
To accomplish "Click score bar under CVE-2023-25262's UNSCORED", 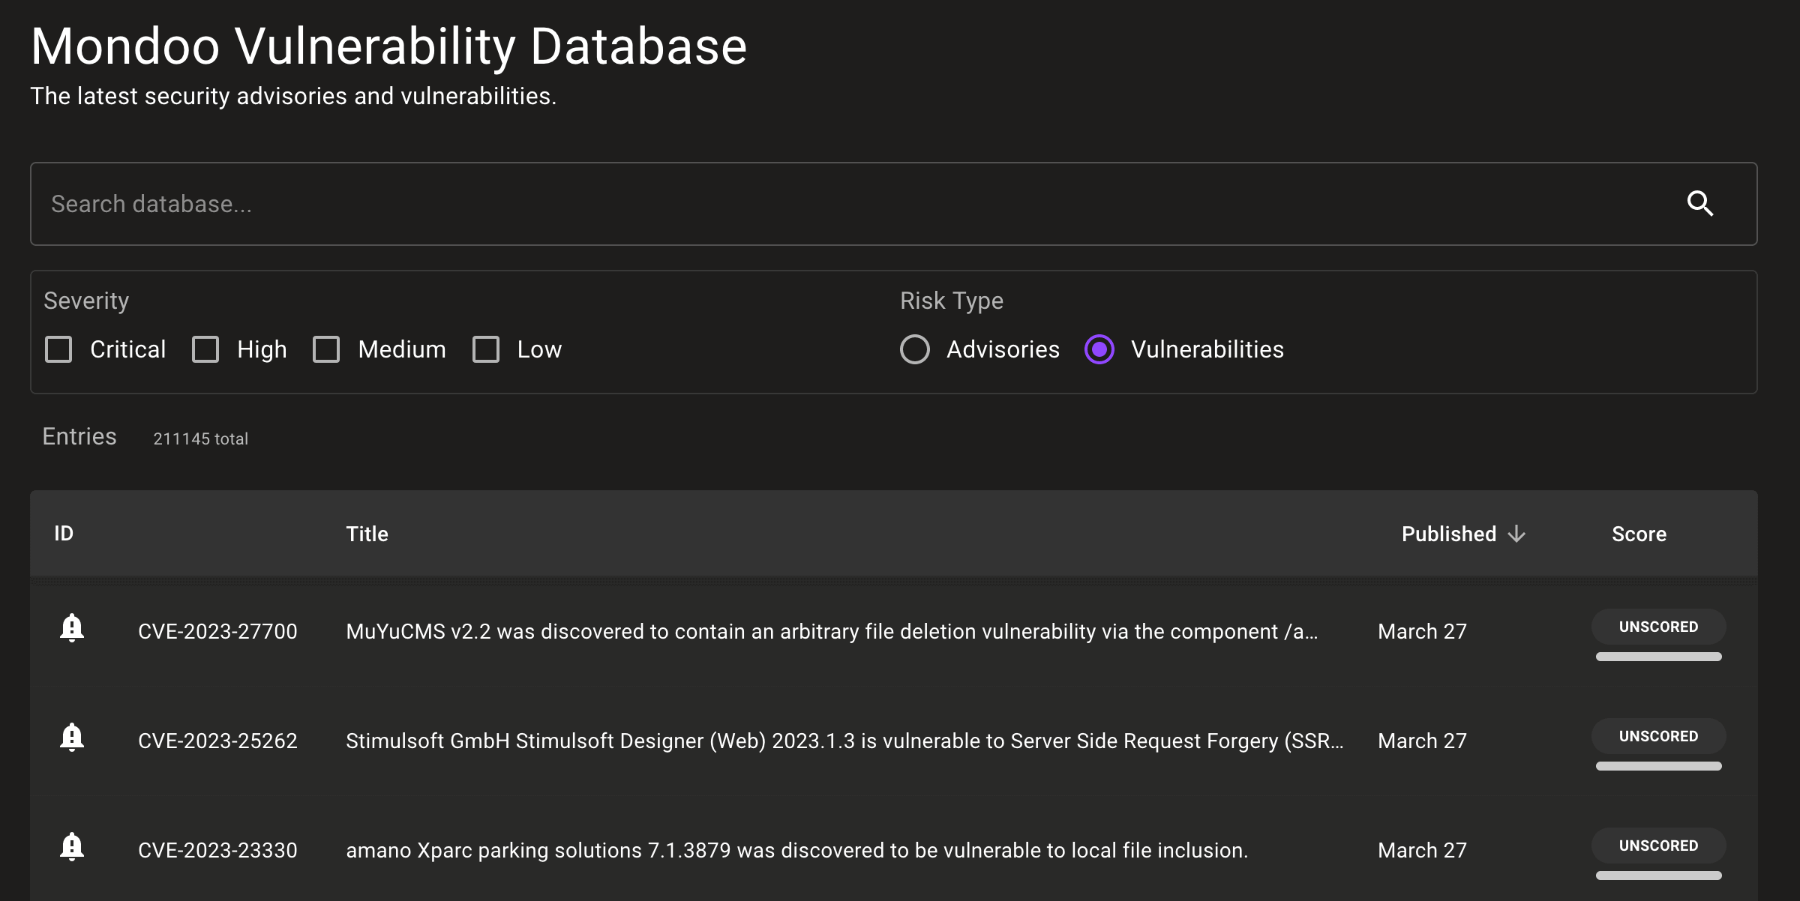I will [x=1658, y=766].
